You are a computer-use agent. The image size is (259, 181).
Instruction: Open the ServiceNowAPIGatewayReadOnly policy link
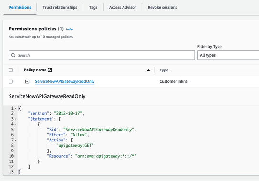click(x=65, y=81)
